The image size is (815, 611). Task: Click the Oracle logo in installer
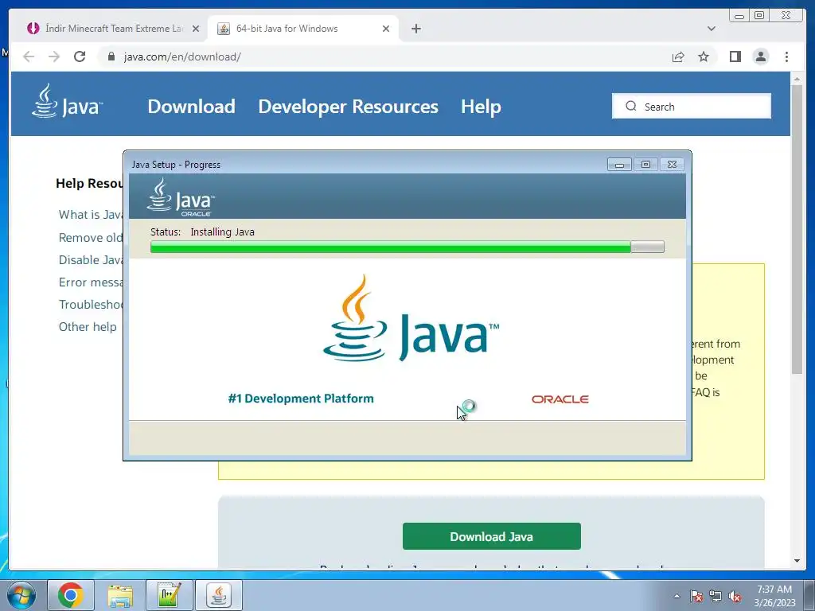(560, 399)
